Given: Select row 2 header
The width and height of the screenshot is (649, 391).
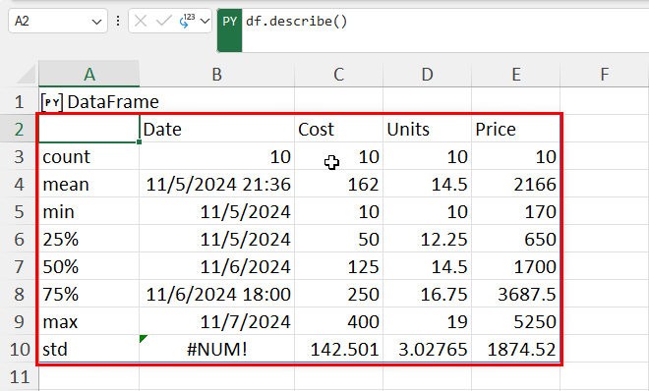Looking at the screenshot, I should (19, 129).
